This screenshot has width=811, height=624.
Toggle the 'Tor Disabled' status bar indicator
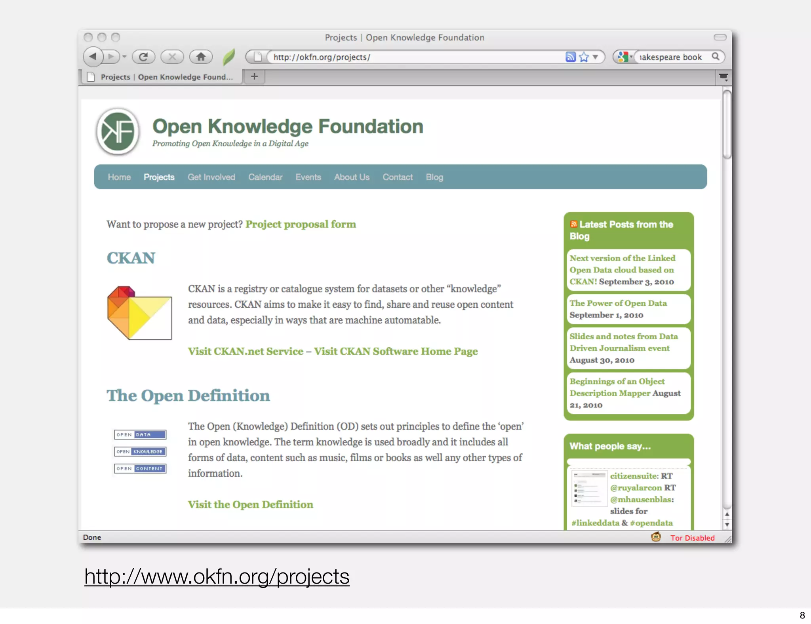click(692, 538)
